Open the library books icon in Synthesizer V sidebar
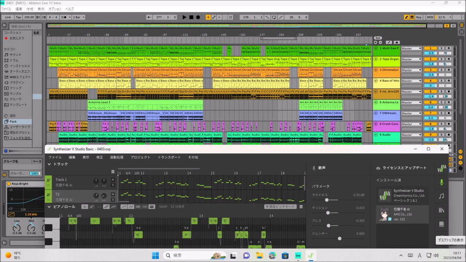466x262 pixels. [441, 210]
